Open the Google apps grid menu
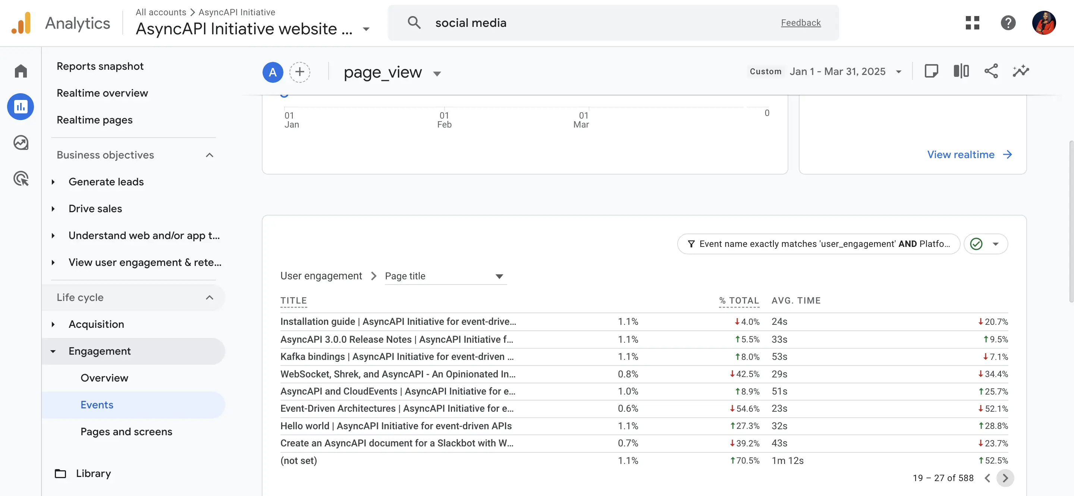 pos(972,23)
